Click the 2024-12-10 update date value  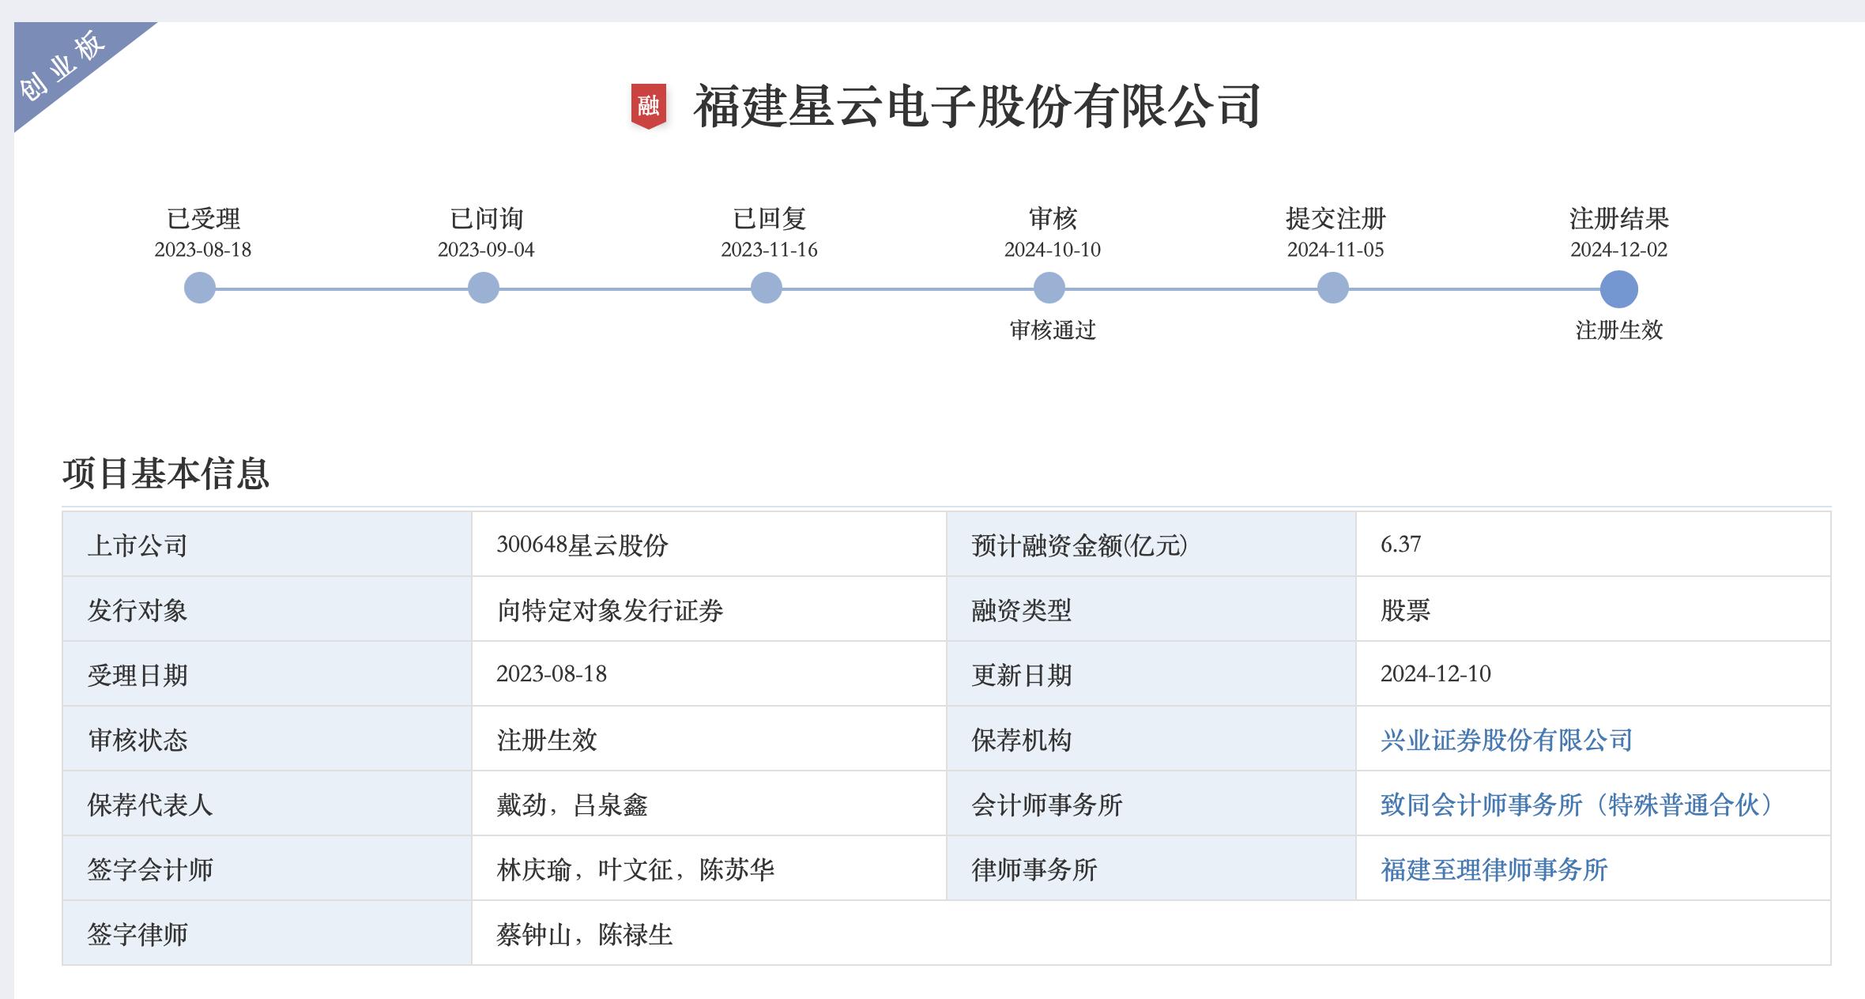click(x=1435, y=674)
